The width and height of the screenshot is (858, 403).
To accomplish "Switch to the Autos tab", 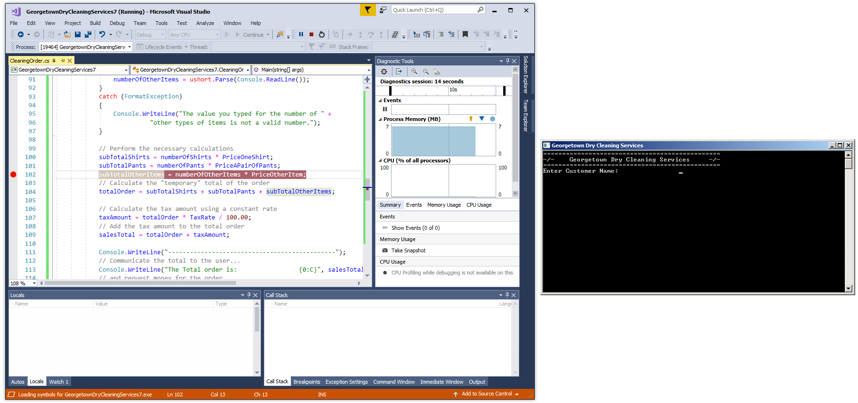I will tap(17, 382).
